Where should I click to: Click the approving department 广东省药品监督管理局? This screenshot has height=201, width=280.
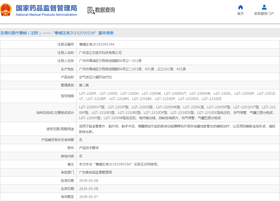coord(95,172)
